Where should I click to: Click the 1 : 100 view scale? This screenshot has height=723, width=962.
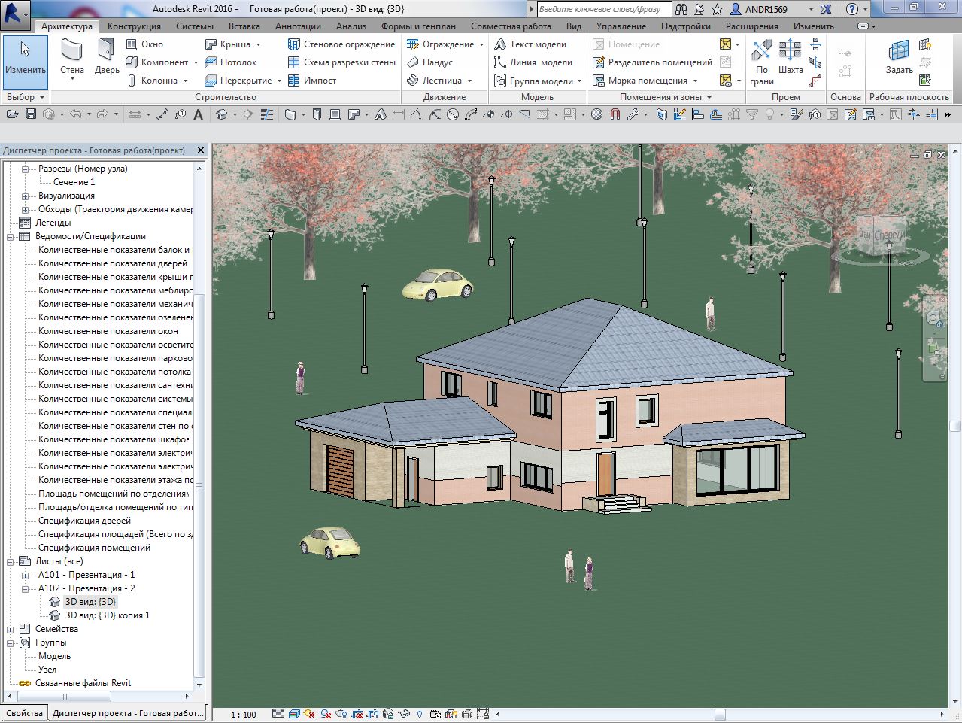244,714
